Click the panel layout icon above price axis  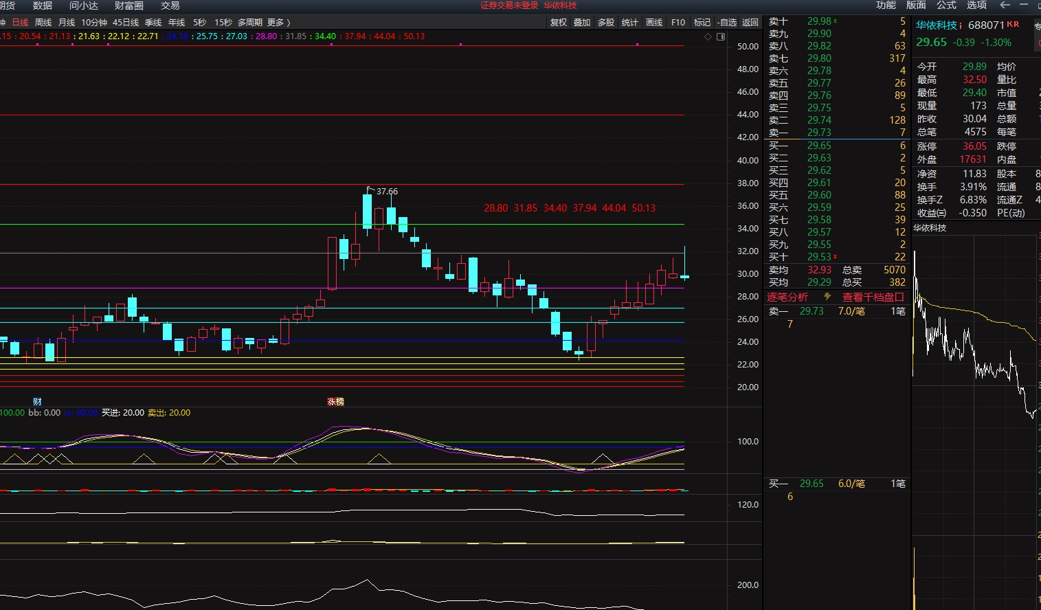pyautogui.click(x=721, y=36)
